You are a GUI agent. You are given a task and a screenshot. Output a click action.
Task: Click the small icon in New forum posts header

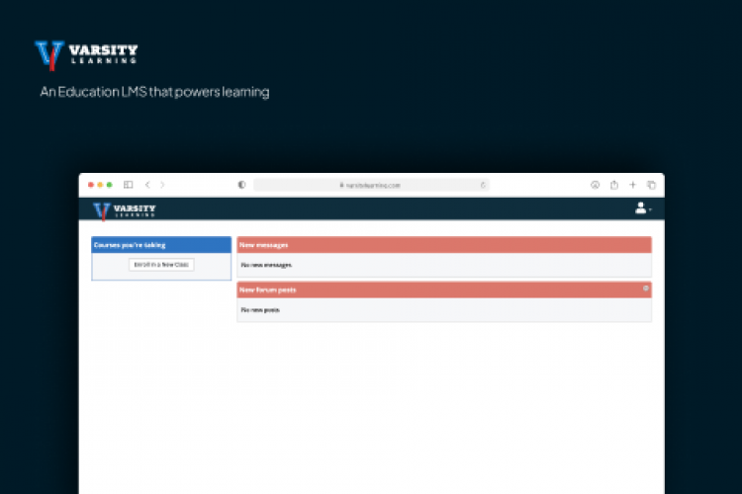click(x=645, y=288)
